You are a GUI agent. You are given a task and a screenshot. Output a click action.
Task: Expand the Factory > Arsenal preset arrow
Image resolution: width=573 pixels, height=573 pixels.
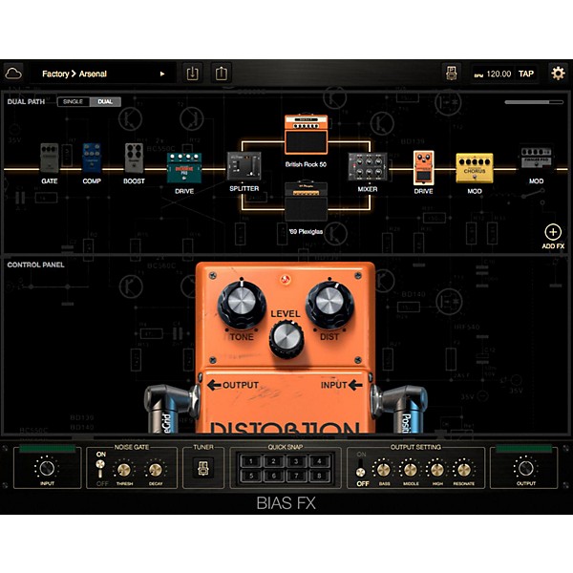point(162,74)
